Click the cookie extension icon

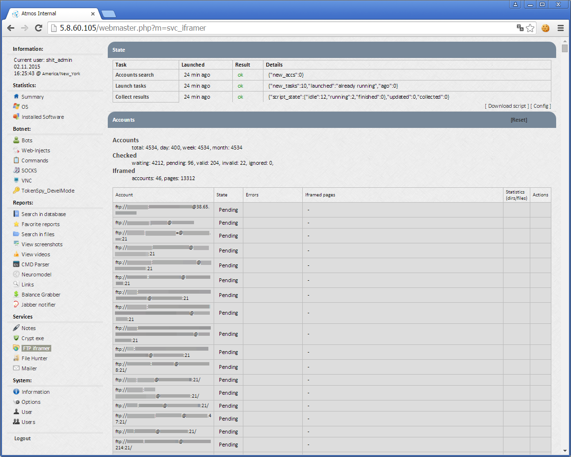point(545,28)
